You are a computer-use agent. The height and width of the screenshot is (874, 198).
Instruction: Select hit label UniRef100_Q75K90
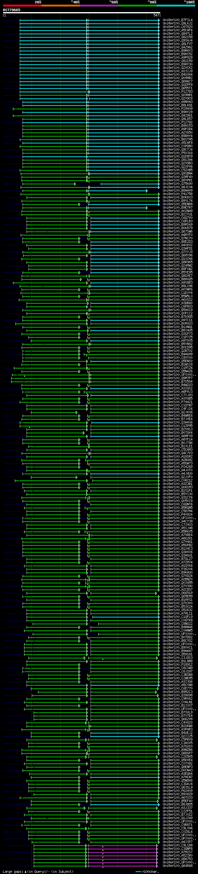[177, 184]
